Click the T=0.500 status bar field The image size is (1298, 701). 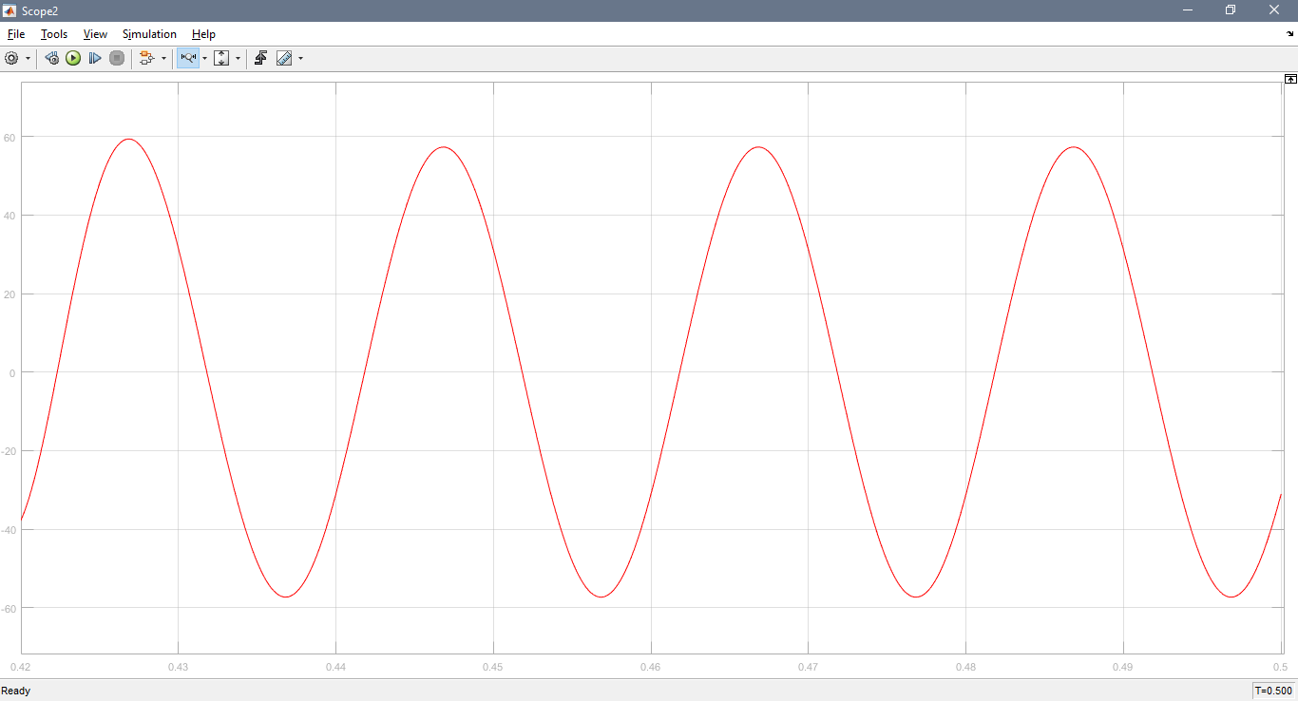(x=1273, y=691)
